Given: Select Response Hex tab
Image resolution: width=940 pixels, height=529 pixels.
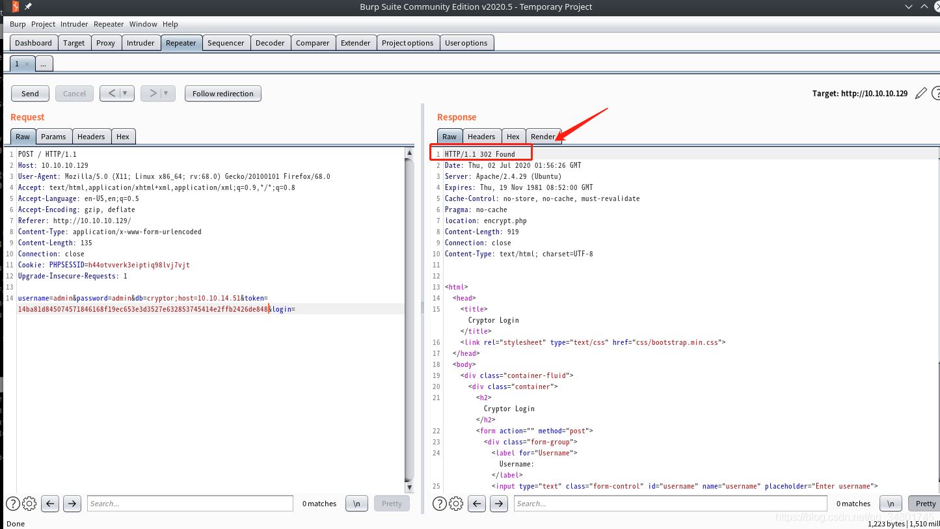Looking at the screenshot, I should point(513,137).
